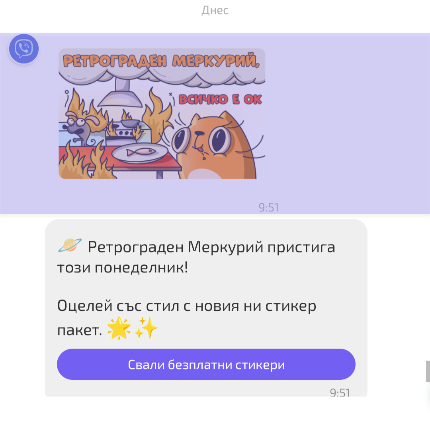Click the kitchen hood in the sticker
The image size is (430, 434).
[x=120, y=93]
